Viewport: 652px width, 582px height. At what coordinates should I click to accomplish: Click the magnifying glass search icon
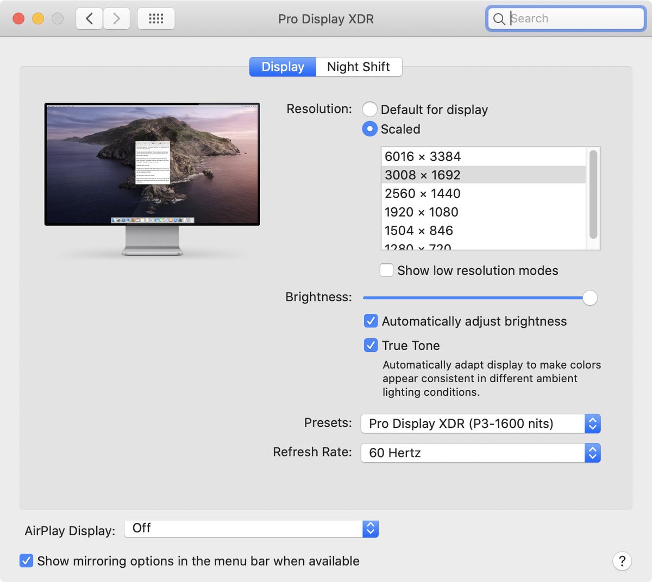click(x=499, y=19)
